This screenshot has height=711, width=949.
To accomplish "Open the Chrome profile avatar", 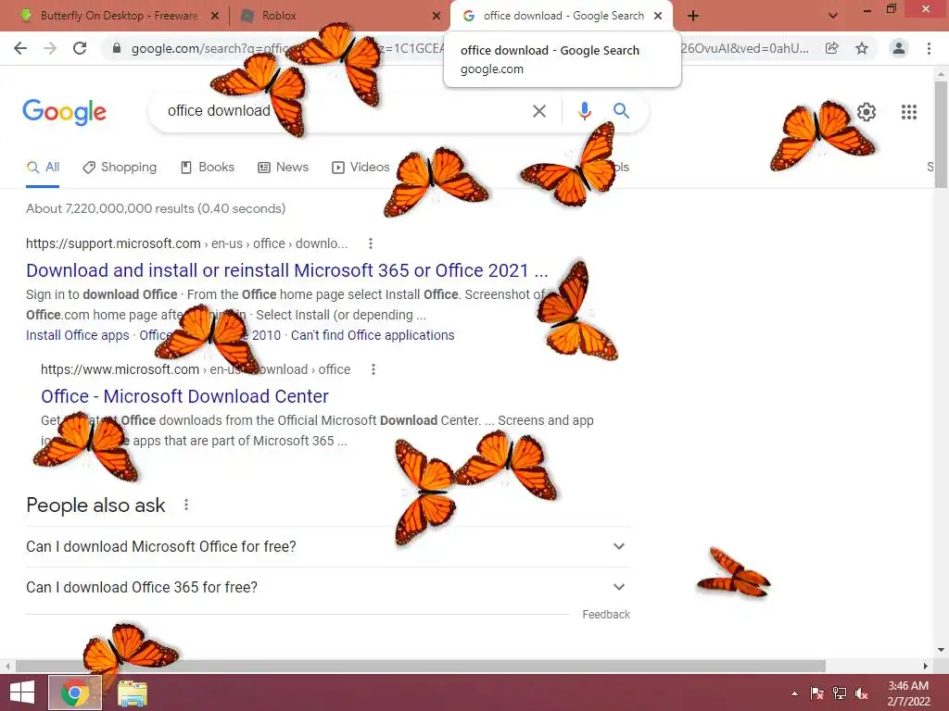I will pos(899,48).
